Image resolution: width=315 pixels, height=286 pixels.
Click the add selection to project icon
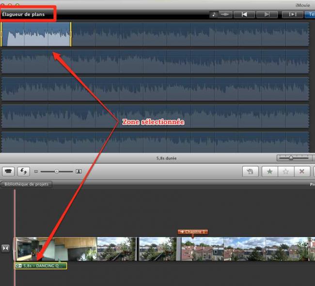pyautogui.click(x=251, y=172)
